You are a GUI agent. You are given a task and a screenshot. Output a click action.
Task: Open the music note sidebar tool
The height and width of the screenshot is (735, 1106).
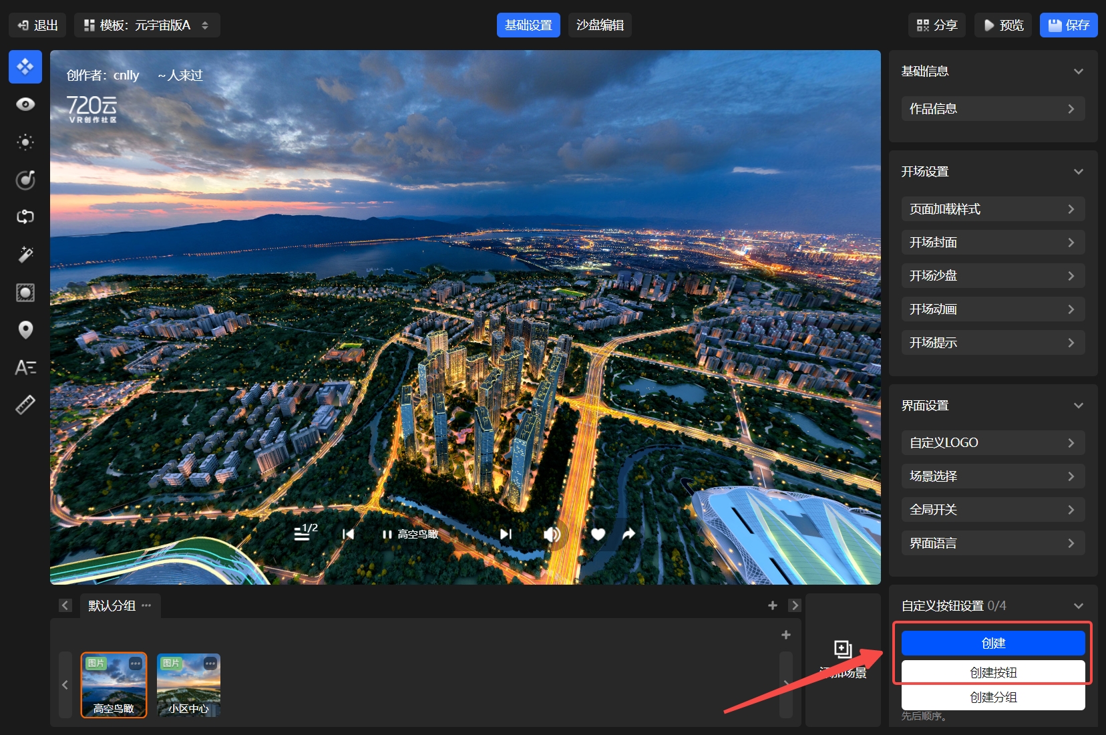coord(25,180)
